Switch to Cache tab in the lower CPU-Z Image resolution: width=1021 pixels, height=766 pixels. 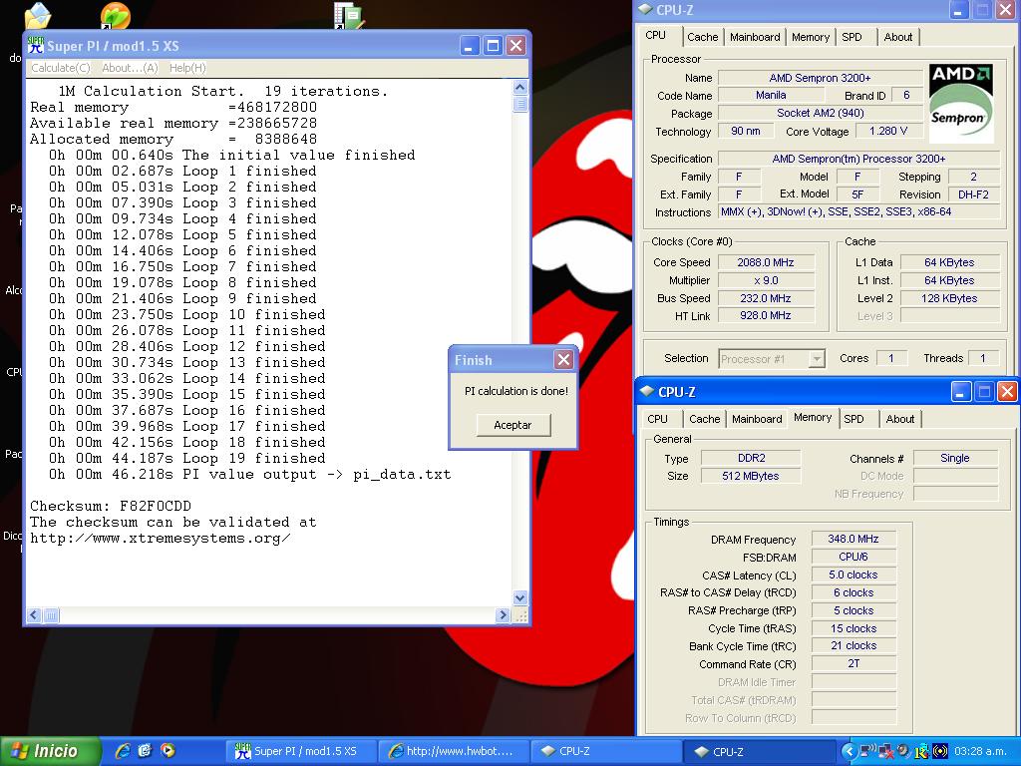(x=705, y=419)
